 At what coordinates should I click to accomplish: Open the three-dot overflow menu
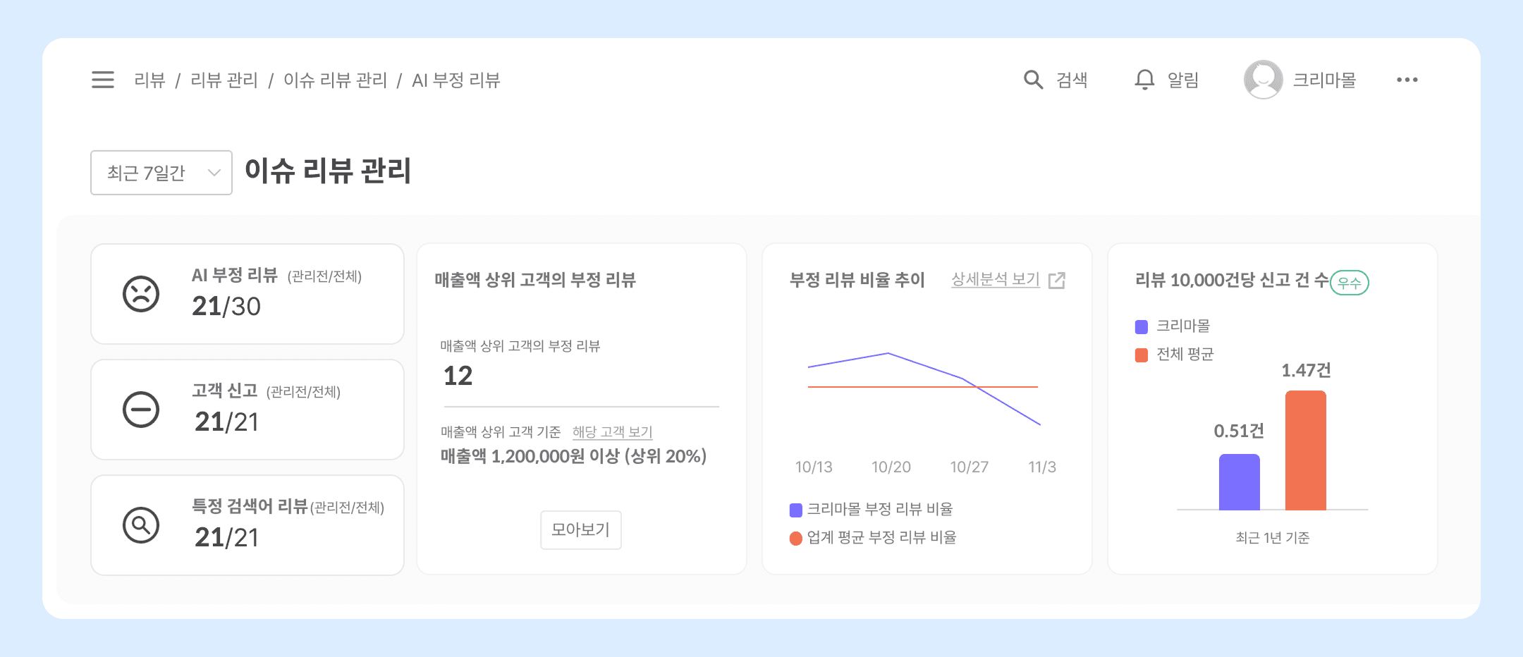click(x=1407, y=80)
